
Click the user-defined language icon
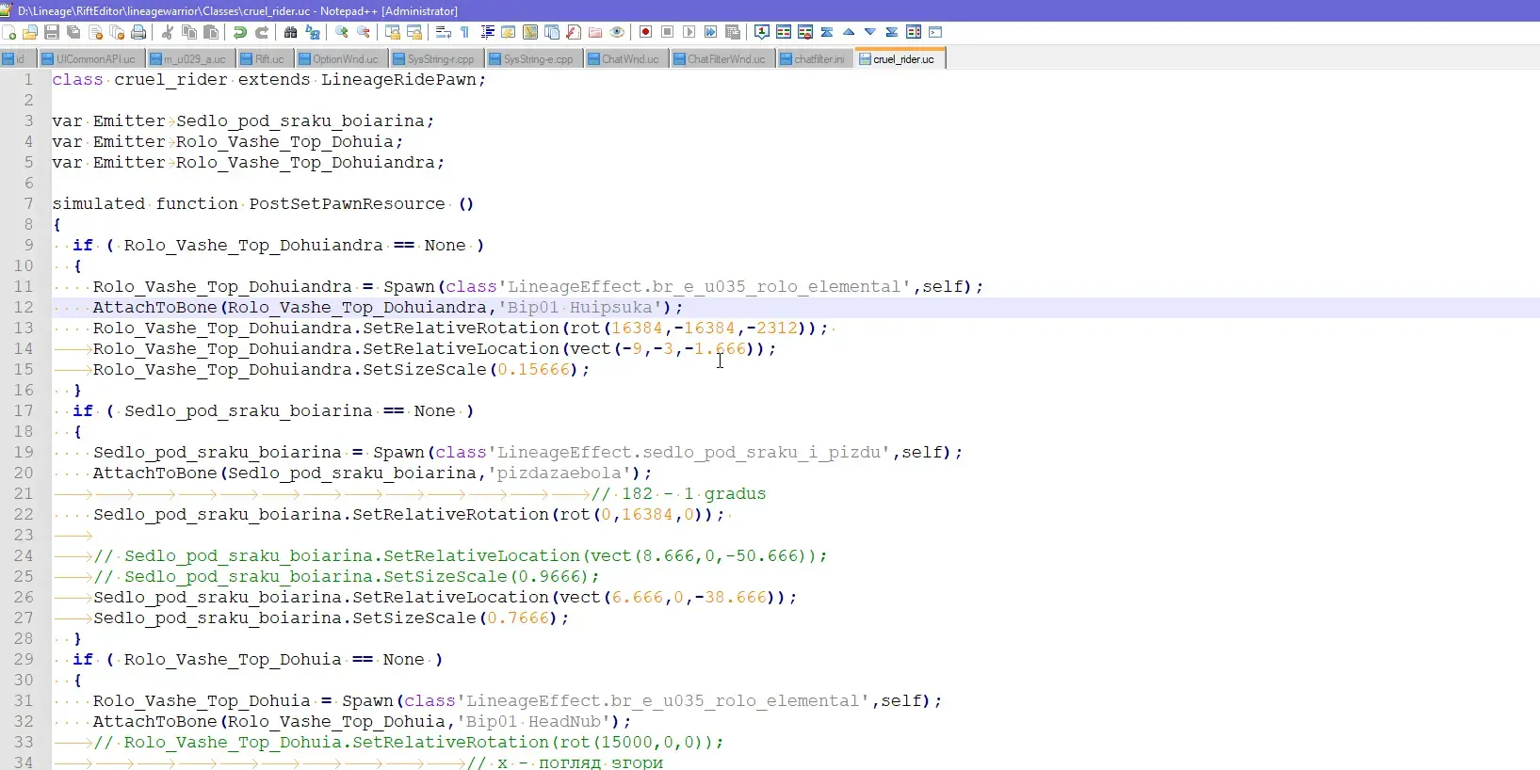click(509, 32)
